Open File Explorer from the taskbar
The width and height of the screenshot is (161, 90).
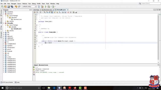click(x=49, y=88)
